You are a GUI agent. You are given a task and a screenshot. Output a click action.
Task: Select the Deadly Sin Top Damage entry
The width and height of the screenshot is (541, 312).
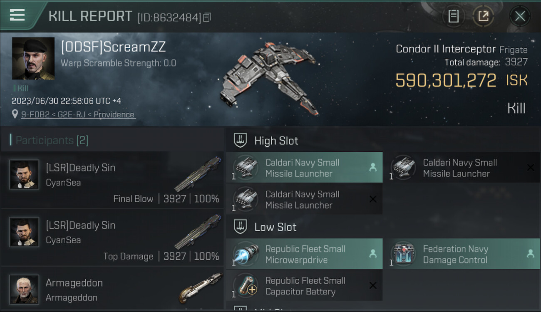tap(112, 237)
